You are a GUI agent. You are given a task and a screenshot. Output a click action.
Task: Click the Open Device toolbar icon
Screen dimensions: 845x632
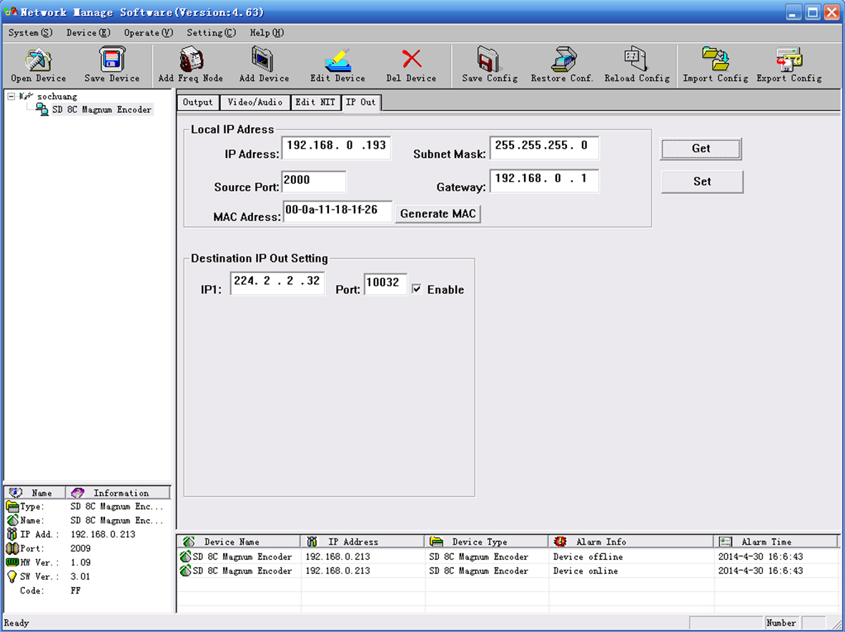(39, 60)
